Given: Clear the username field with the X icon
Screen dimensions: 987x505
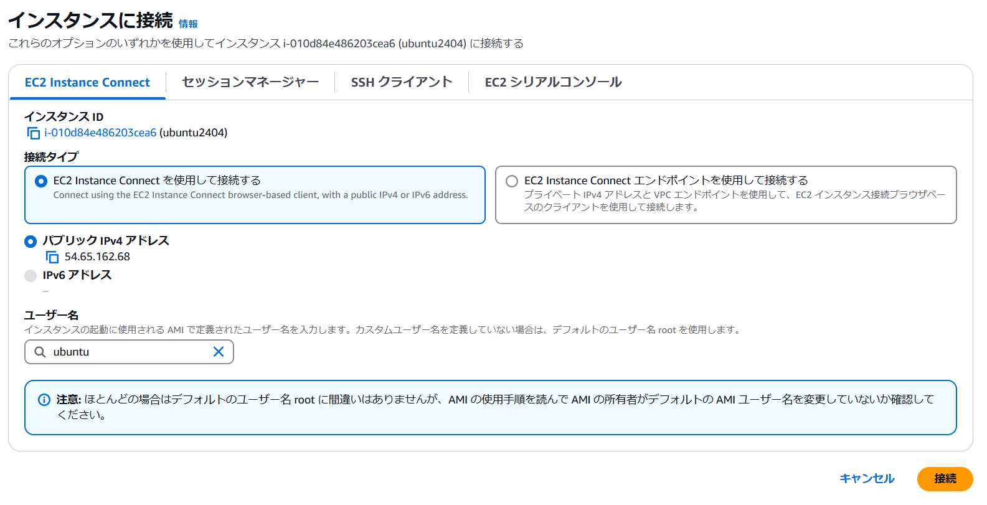Looking at the screenshot, I should coord(219,352).
